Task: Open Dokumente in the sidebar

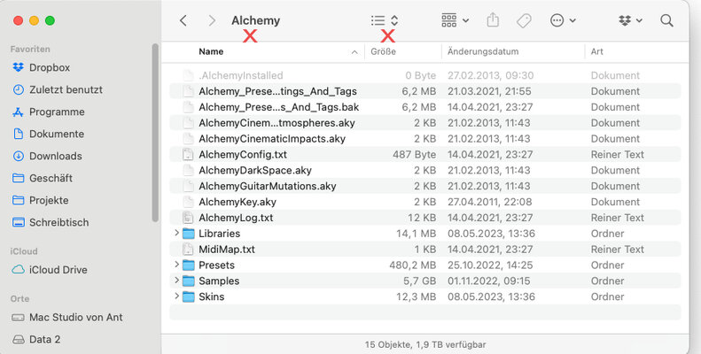Action: click(x=57, y=134)
